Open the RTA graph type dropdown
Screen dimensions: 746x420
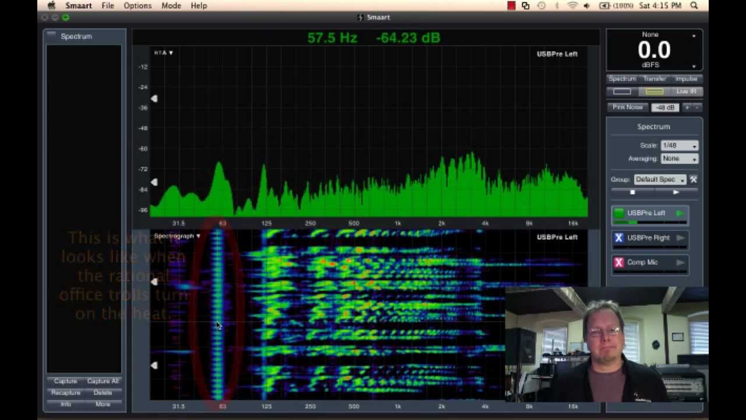pos(163,52)
